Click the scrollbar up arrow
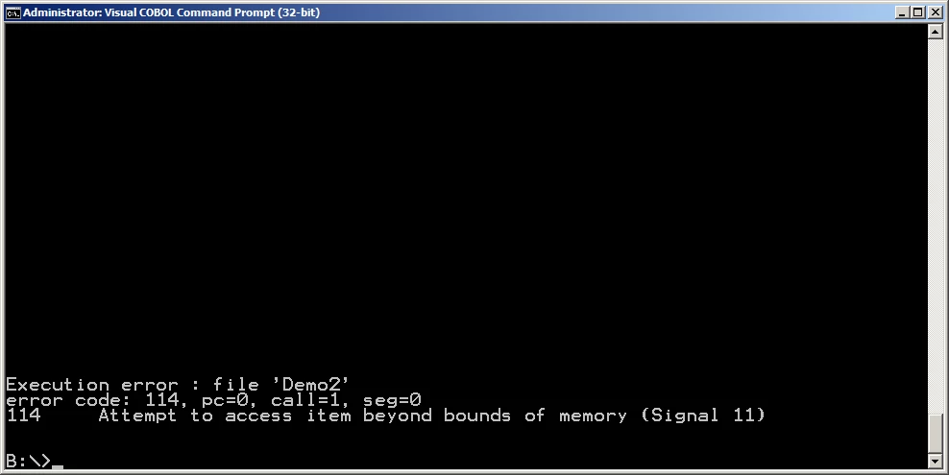This screenshot has height=475, width=949. pos(936,32)
